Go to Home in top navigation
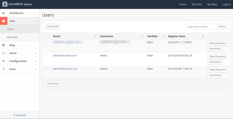 pos(183,4)
